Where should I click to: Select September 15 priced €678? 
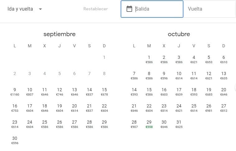coord(104,92)
